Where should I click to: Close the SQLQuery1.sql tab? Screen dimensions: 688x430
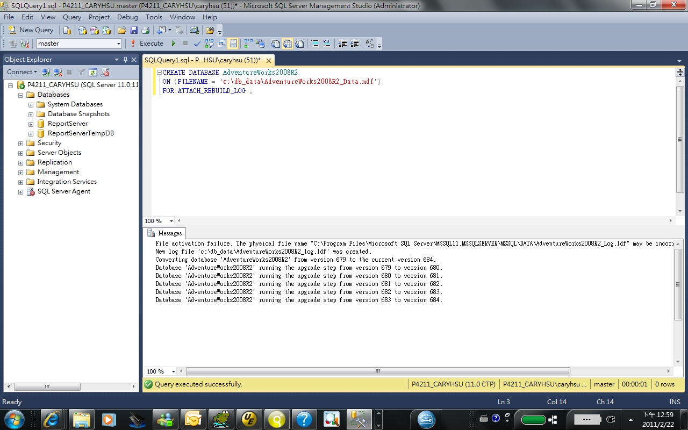269,60
